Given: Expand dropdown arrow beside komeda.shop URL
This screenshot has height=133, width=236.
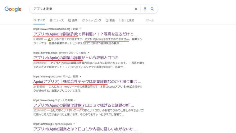Looking at the screenshot, I should [x=88, y=53].
